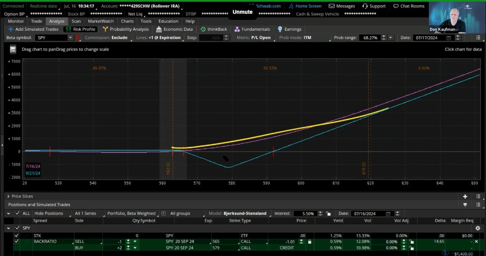The height and width of the screenshot is (256, 486).
Task: Uncheck the STK row checkbox
Action: (x=16, y=236)
